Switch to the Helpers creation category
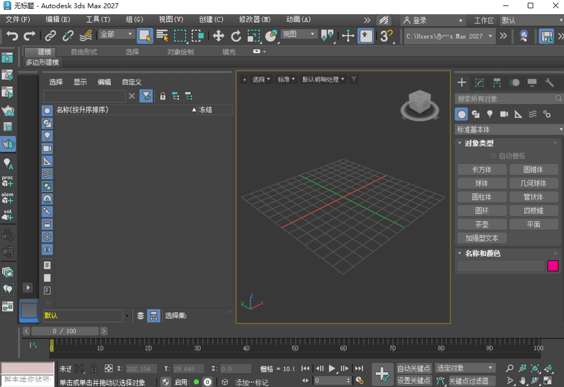This screenshot has width=564, height=387. pos(518,114)
